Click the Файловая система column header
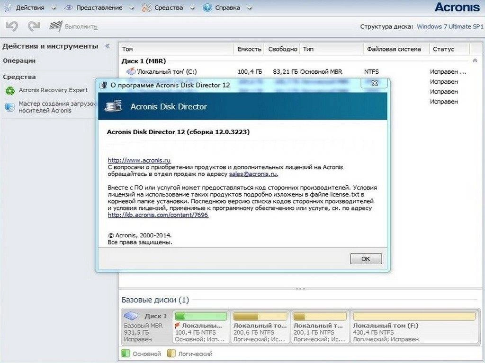485x363 pixels. tap(397, 49)
